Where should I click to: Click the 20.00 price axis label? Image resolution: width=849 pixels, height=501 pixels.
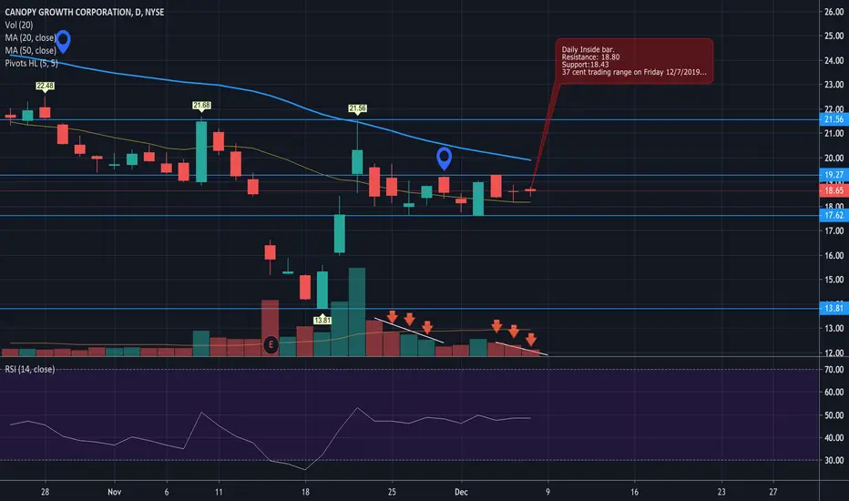click(x=834, y=158)
